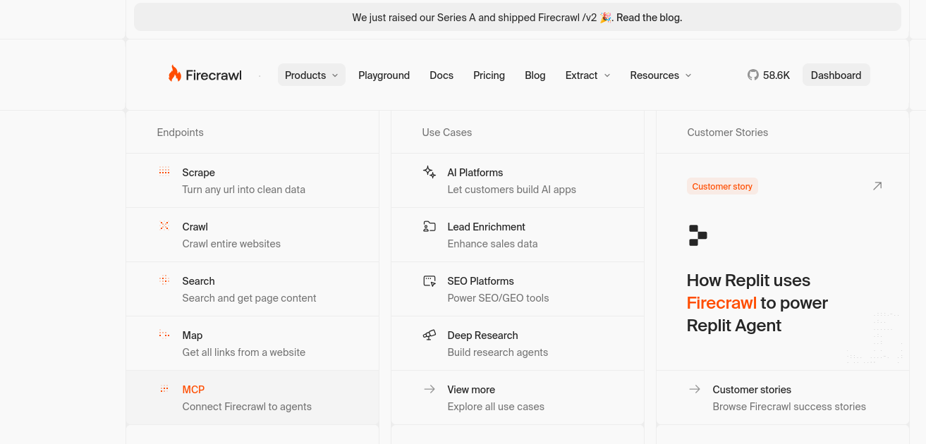The width and height of the screenshot is (926, 444).
Task: Open the Resources dropdown menu
Action: tap(661, 75)
